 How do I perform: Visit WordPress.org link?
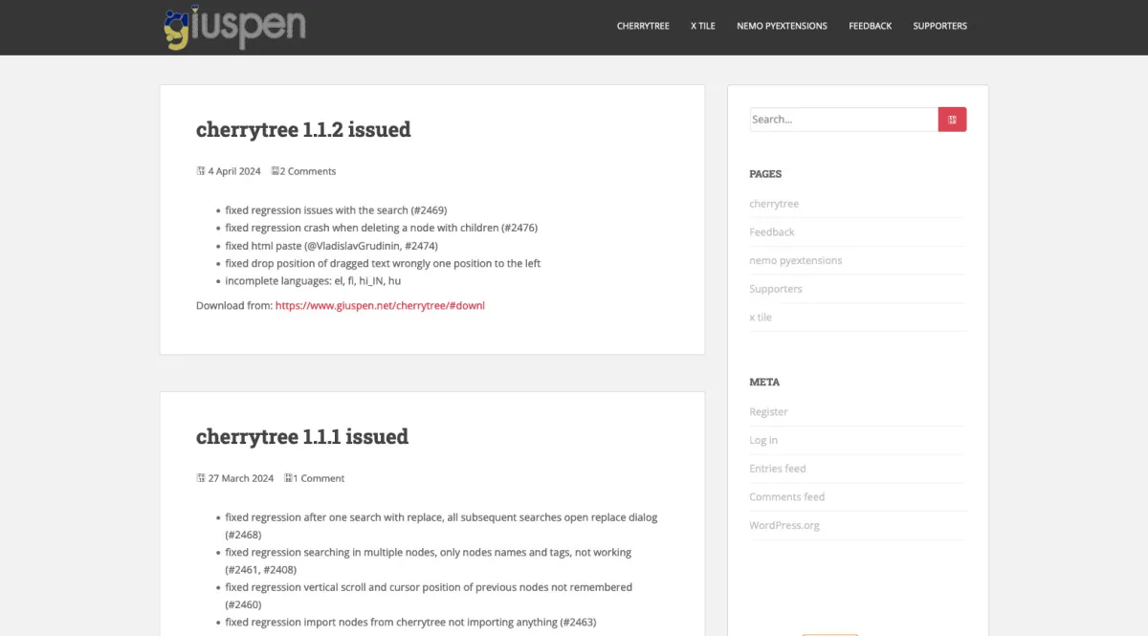pos(784,525)
